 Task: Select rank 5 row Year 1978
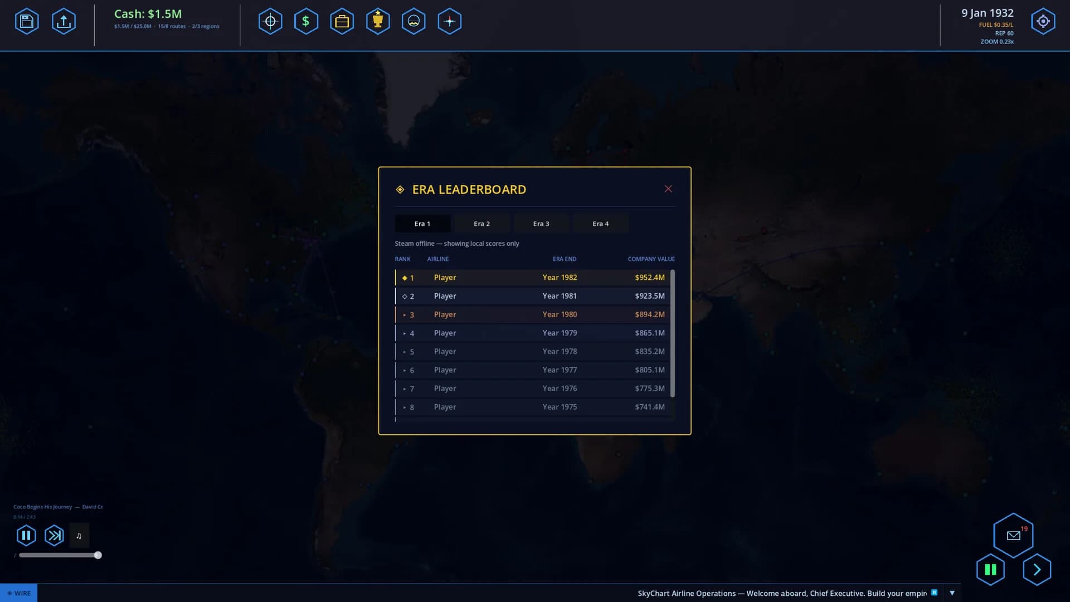click(532, 352)
